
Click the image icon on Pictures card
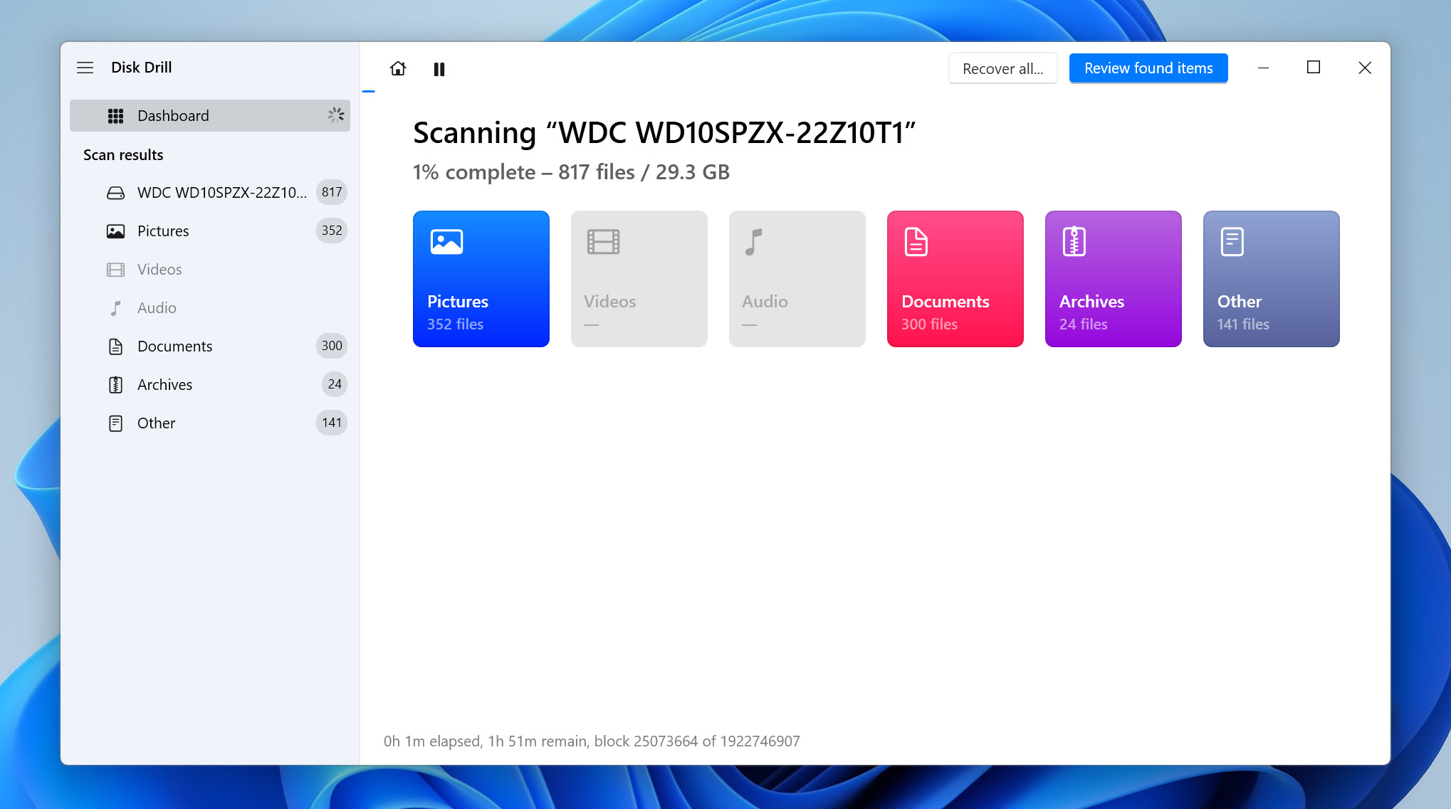(446, 242)
